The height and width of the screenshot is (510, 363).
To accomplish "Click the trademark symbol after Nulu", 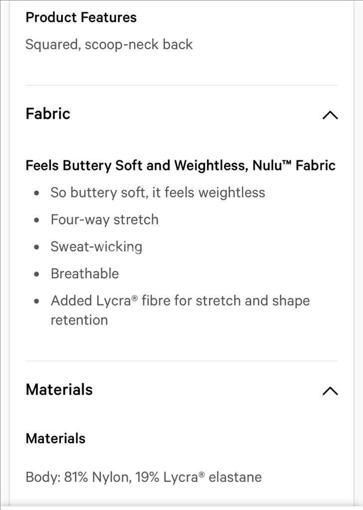I will (x=287, y=162).
